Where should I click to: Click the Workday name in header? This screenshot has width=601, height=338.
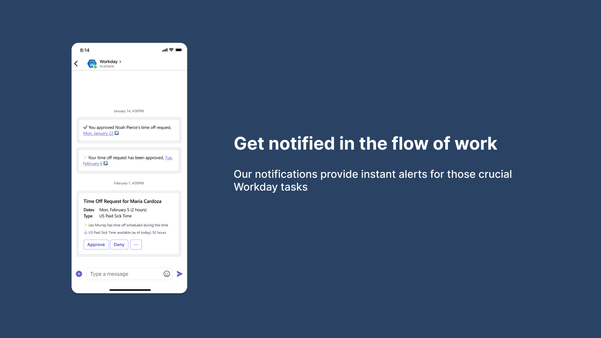(108, 62)
